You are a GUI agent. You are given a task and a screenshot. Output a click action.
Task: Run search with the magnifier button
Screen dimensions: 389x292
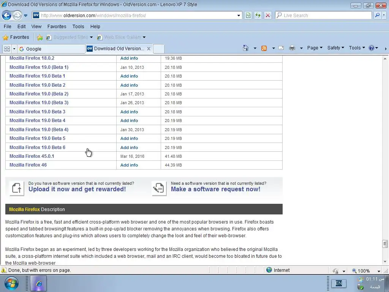377,15
